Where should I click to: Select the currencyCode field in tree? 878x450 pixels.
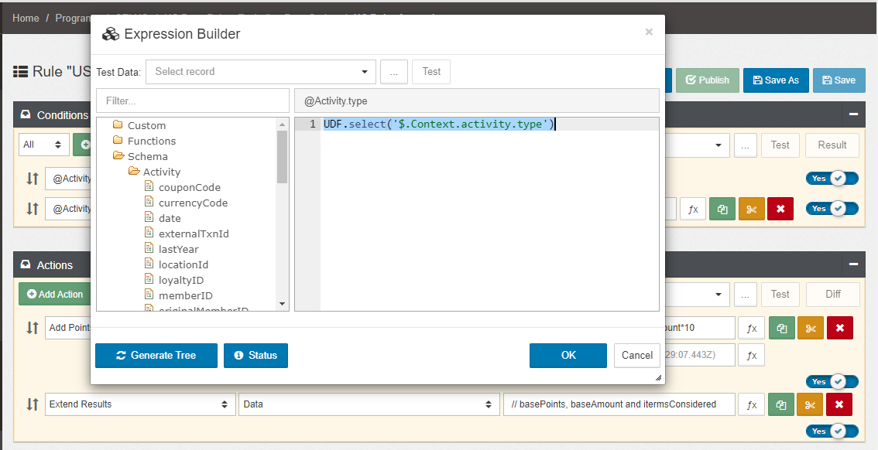tap(193, 203)
